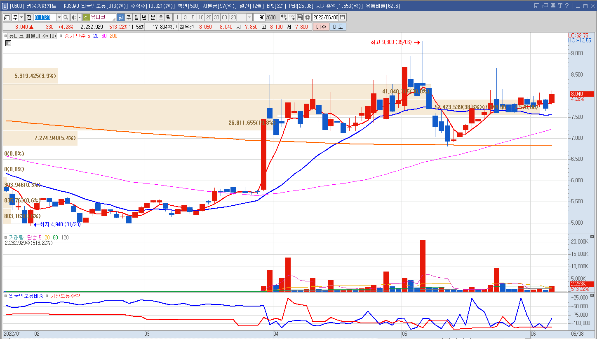Viewport: 597px width, 339px height.
Task: Click the 종가 단순 moving average label
Action: pos(75,36)
